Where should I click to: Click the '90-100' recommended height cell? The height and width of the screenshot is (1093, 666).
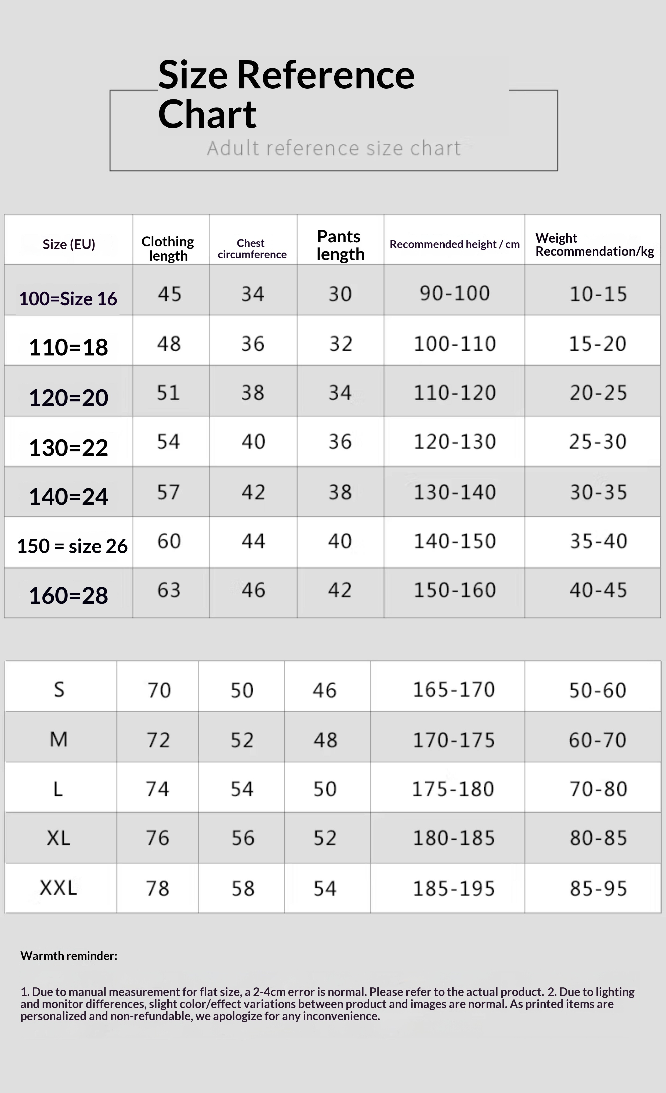454,293
